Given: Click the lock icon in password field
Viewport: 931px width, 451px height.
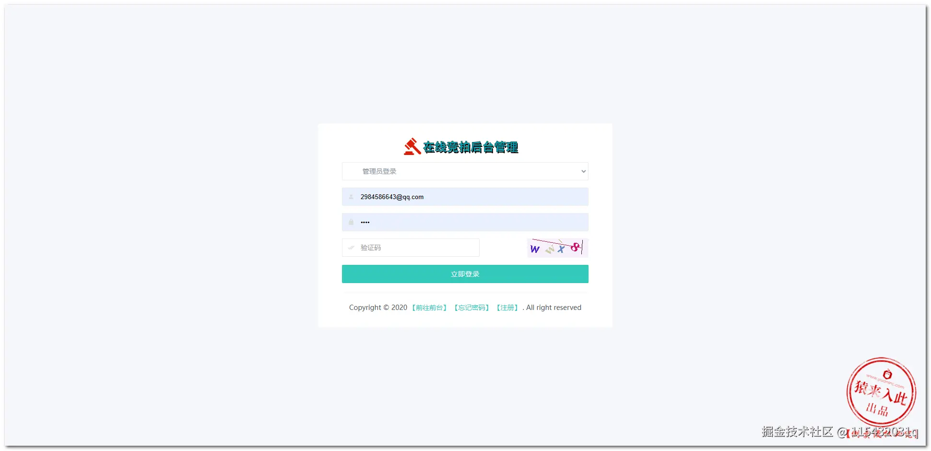Looking at the screenshot, I should point(351,222).
